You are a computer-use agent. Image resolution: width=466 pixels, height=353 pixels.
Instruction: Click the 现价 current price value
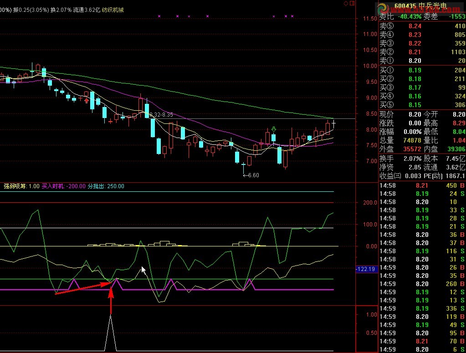click(415, 114)
